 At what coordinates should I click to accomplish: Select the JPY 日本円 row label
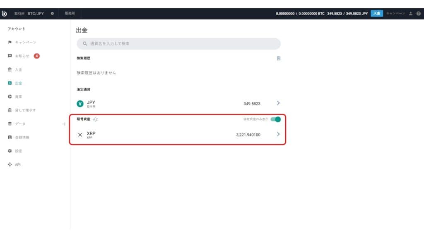coord(91,104)
